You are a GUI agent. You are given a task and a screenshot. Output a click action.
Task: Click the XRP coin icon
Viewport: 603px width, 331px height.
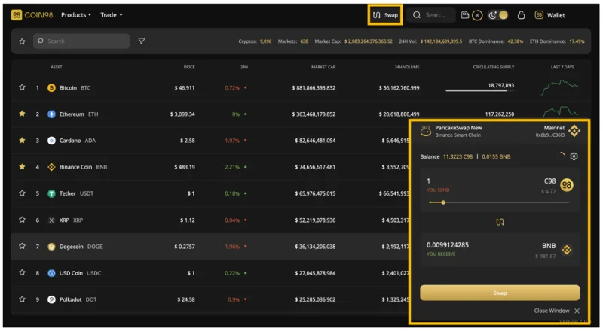click(51, 220)
